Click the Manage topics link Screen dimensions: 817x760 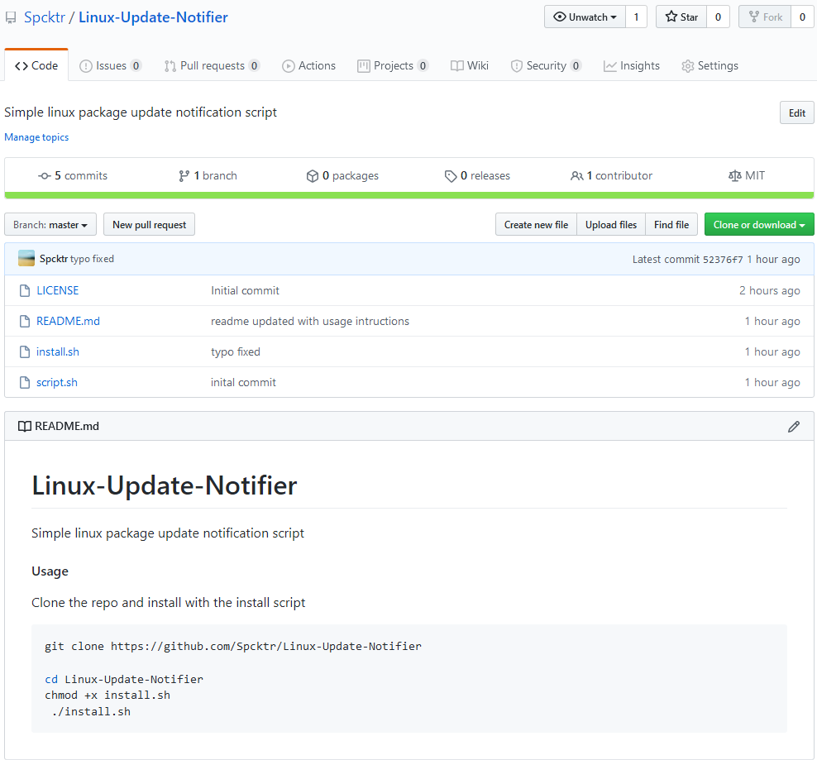(x=36, y=137)
